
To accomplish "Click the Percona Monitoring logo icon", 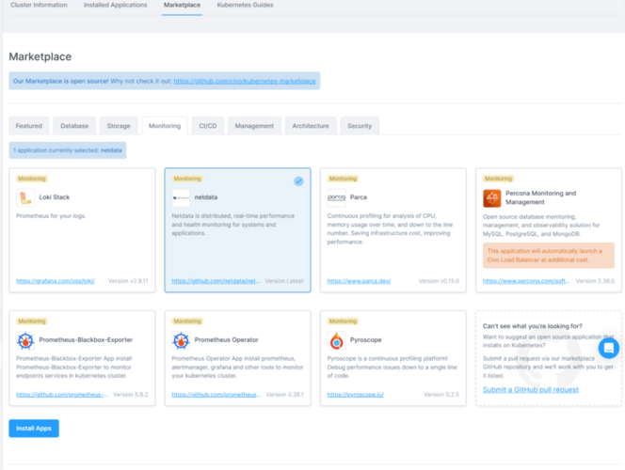I will (492, 197).
